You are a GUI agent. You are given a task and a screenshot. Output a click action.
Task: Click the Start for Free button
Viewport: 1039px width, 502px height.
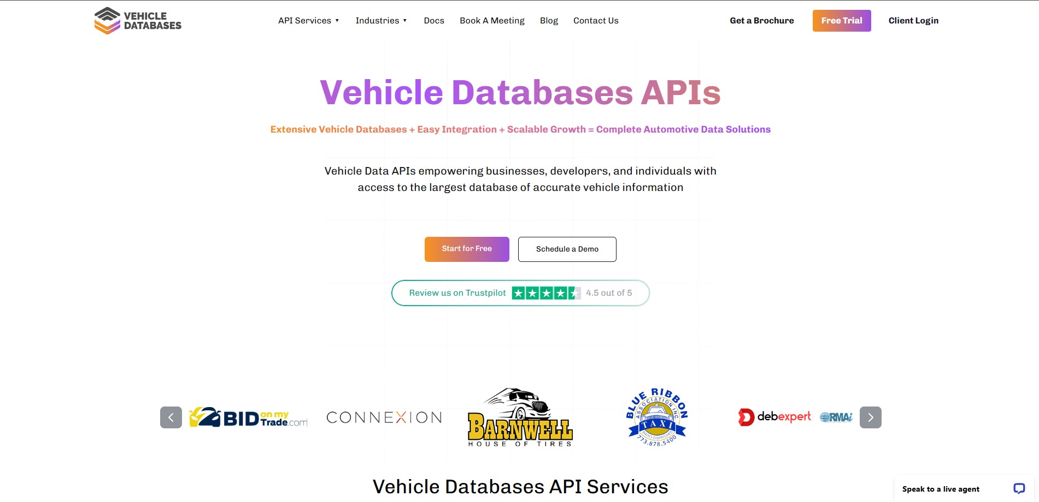click(x=467, y=249)
